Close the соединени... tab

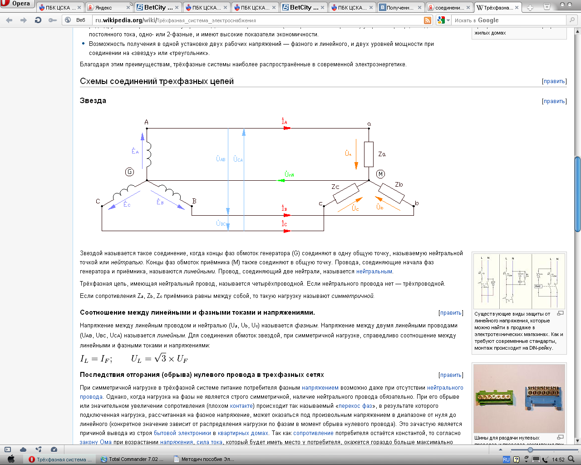coord(468,8)
